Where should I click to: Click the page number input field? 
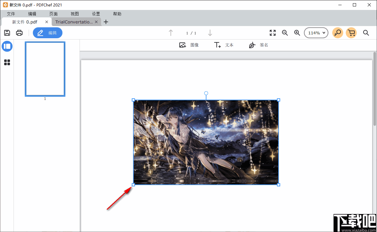(187, 33)
